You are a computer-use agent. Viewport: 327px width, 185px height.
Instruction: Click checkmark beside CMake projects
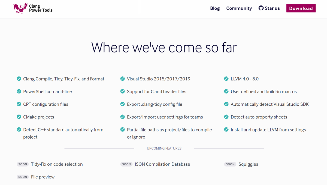coord(19,117)
